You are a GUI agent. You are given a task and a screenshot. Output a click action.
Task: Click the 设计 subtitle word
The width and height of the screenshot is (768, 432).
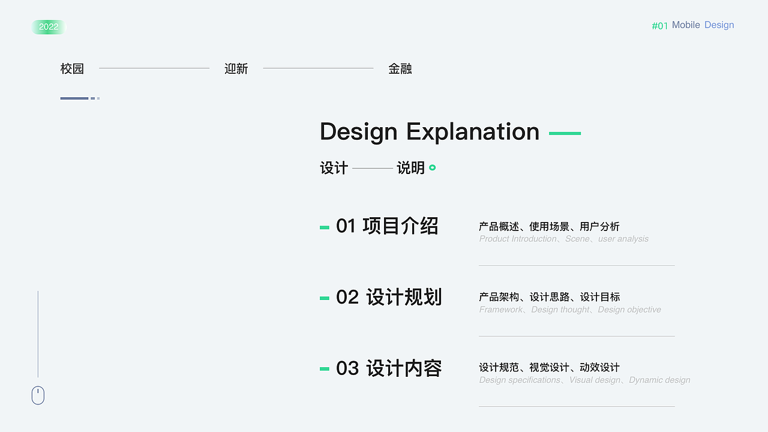[x=334, y=168]
